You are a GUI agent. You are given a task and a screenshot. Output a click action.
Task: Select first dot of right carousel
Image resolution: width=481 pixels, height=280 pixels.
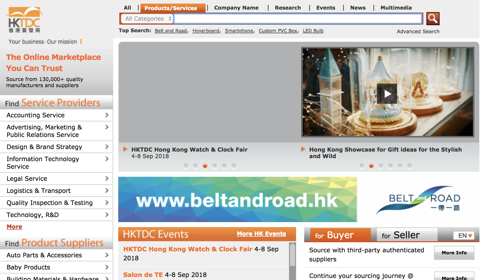click(x=362, y=166)
